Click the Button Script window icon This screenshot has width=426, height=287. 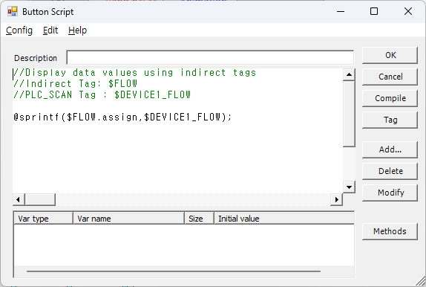coord(13,11)
